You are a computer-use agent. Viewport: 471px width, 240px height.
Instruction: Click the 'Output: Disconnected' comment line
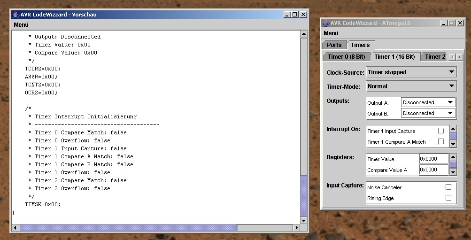coord(64,37)
